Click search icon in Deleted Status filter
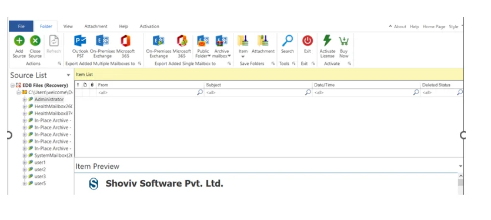The height and width of the screenshot is (220, 491). [460, 92]
